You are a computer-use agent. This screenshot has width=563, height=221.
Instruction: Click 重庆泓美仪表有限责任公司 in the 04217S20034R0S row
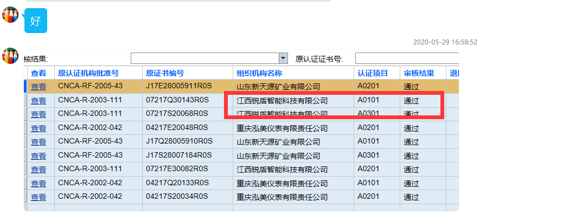click(282, 197)
